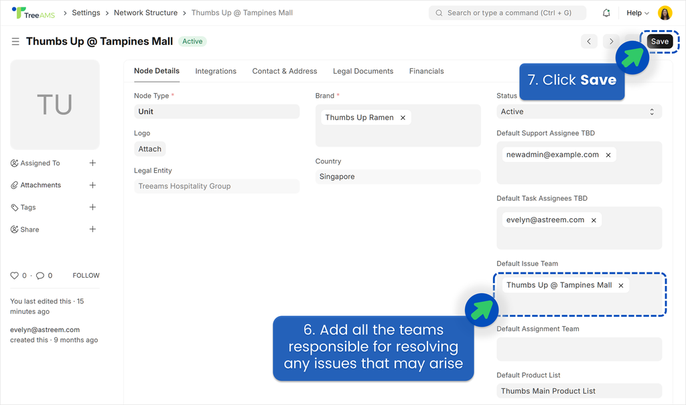Open Financials tab
This screenshot has height=405, width=686.
click(427, 71)
